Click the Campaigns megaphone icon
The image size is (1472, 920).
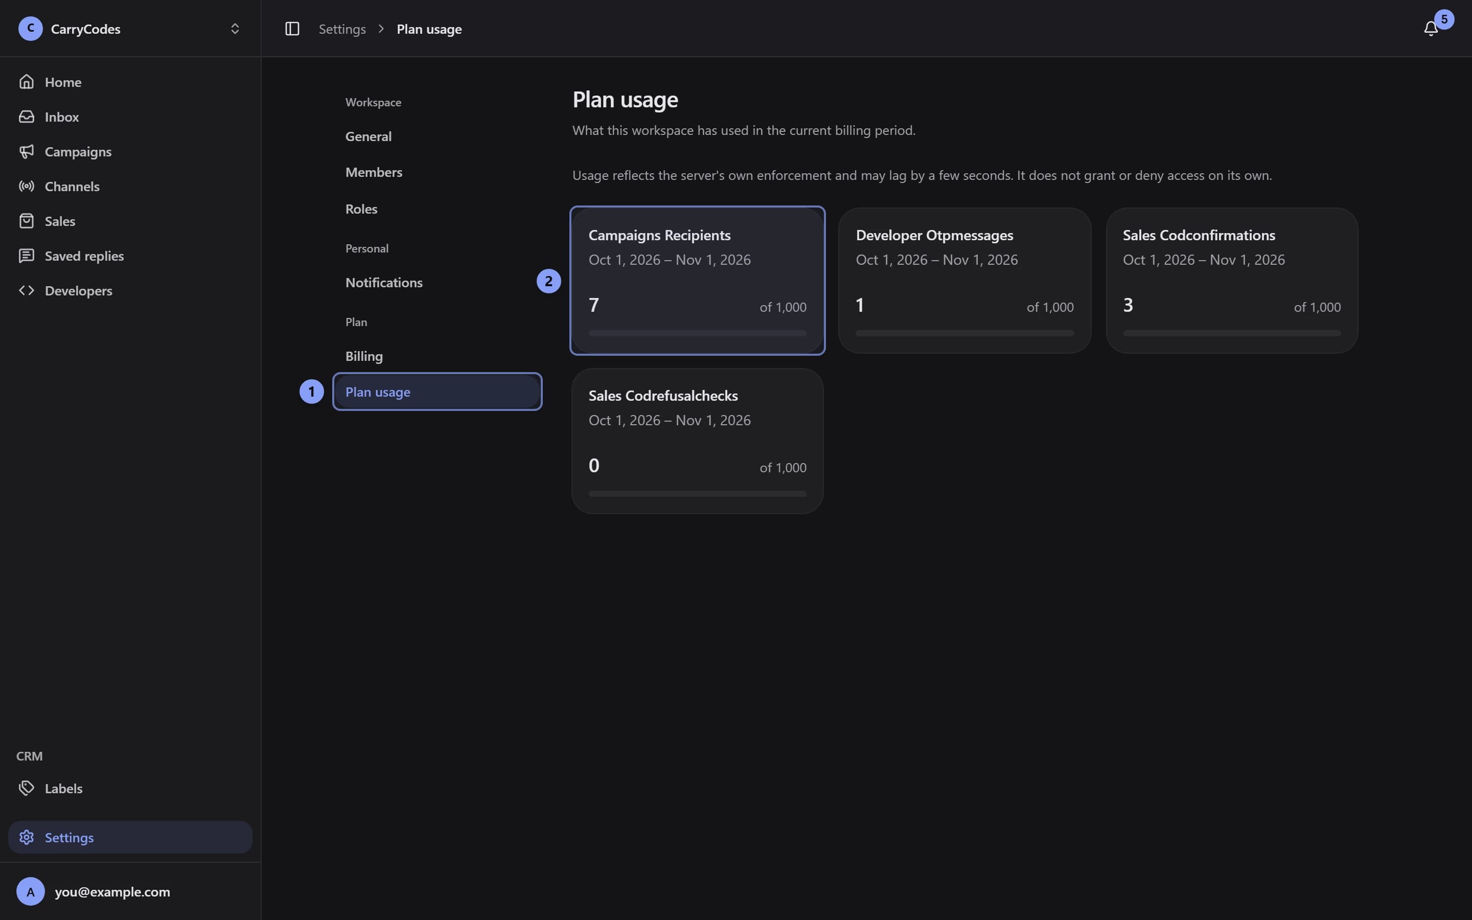coord(26,151)
